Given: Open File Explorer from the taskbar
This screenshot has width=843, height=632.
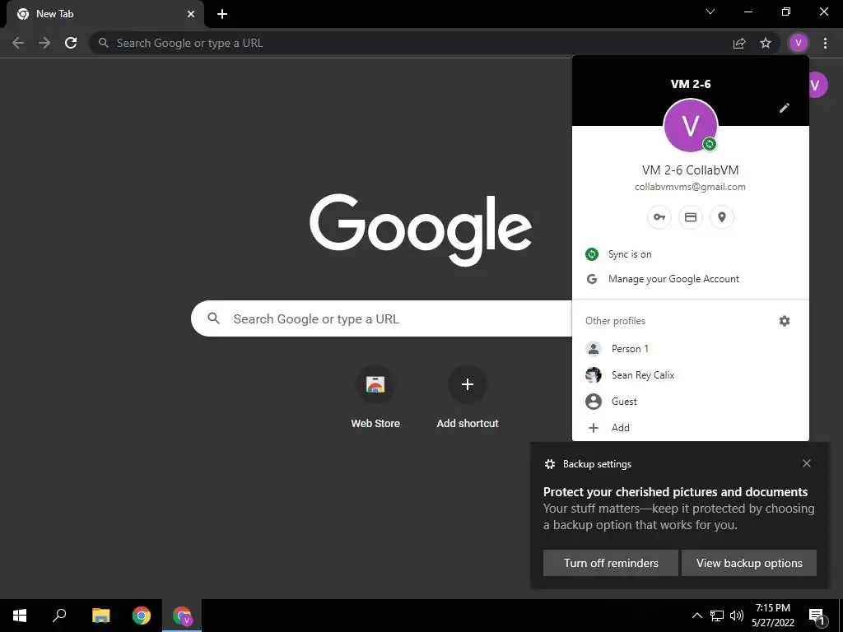Looking at the screenshot, I should point(100,616).
